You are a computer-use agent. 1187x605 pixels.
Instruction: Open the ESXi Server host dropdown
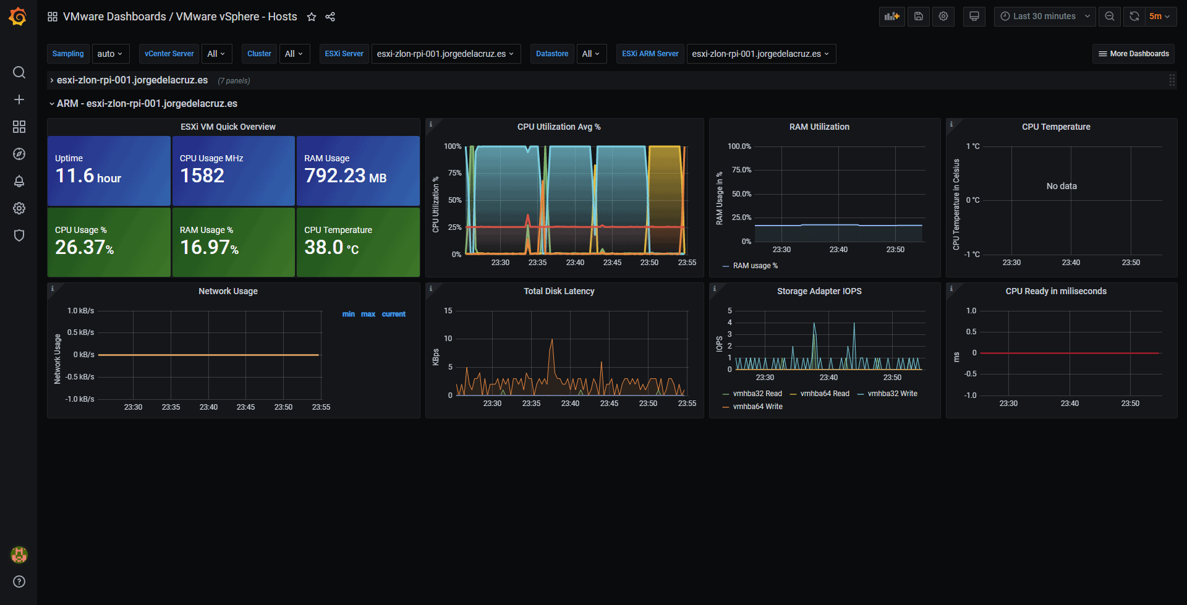click(x=446, y=54)
